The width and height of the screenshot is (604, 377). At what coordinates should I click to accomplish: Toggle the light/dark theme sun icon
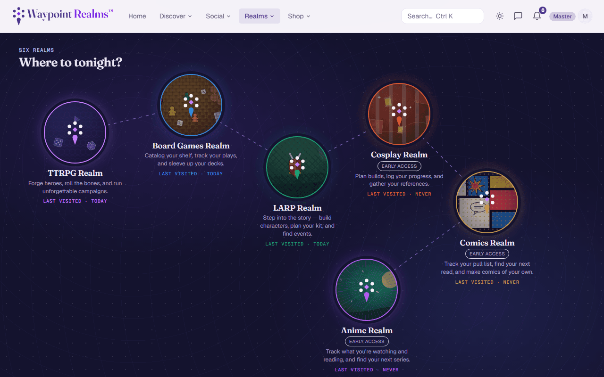pyautogui.click(x=500, y=16)
